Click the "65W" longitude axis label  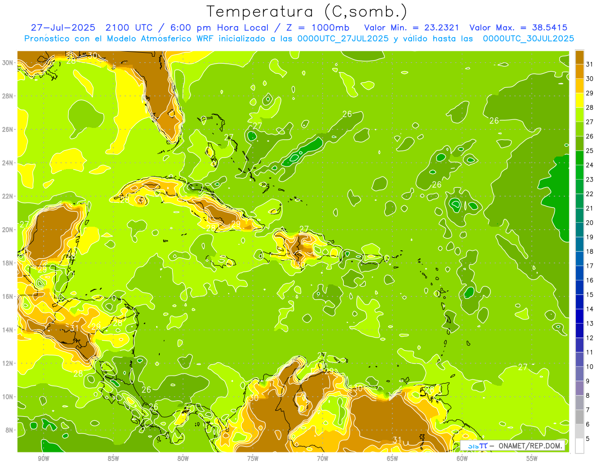tap(392, 458)
